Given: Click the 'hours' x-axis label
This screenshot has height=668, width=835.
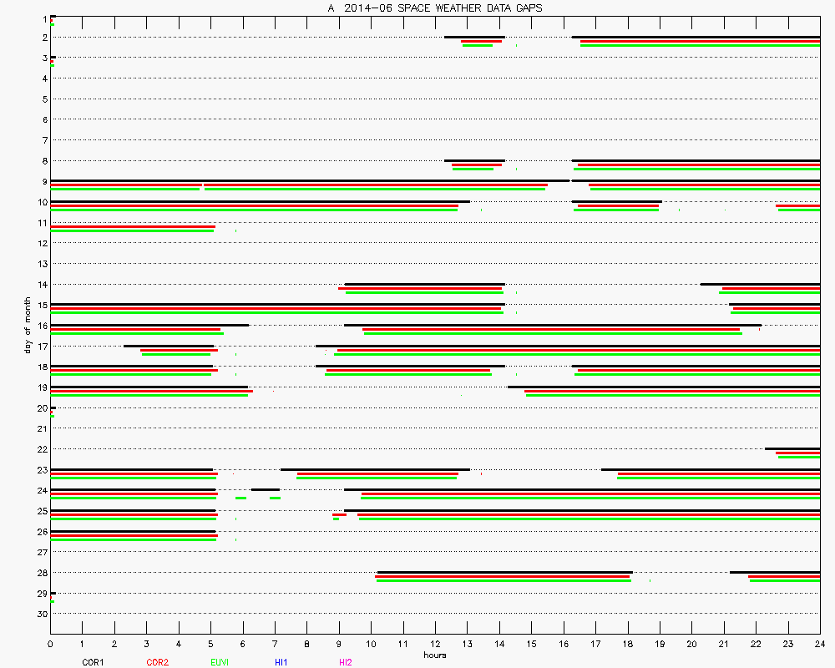Looking at the screenshot, I should coord(434,655).
